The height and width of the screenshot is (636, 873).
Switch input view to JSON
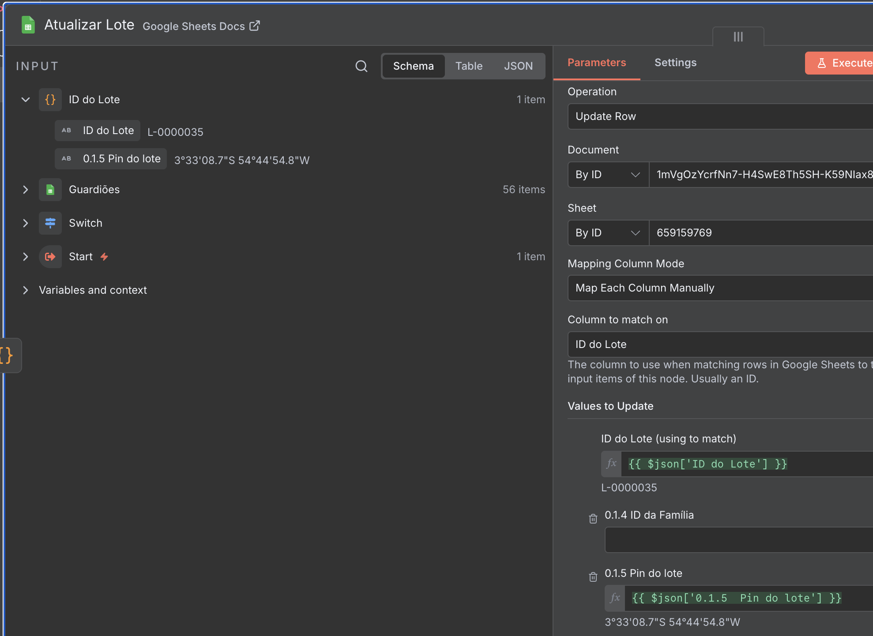518,66
